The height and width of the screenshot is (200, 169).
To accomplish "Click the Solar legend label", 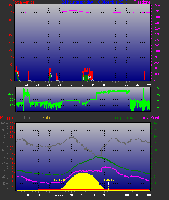I will click(46, 118).
